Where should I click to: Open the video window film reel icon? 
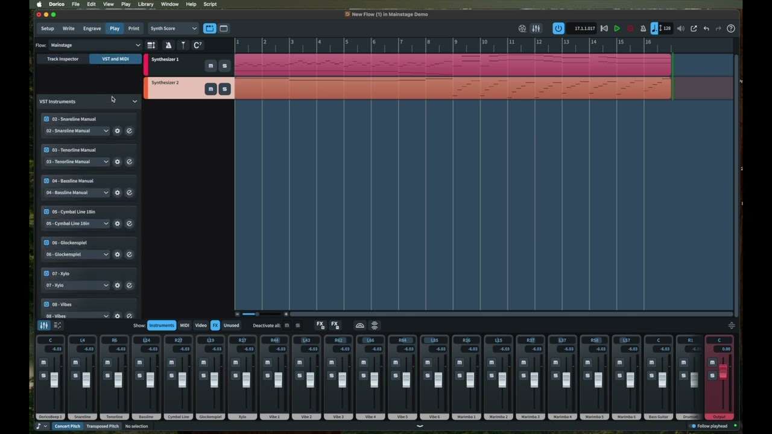click(522, 28)
